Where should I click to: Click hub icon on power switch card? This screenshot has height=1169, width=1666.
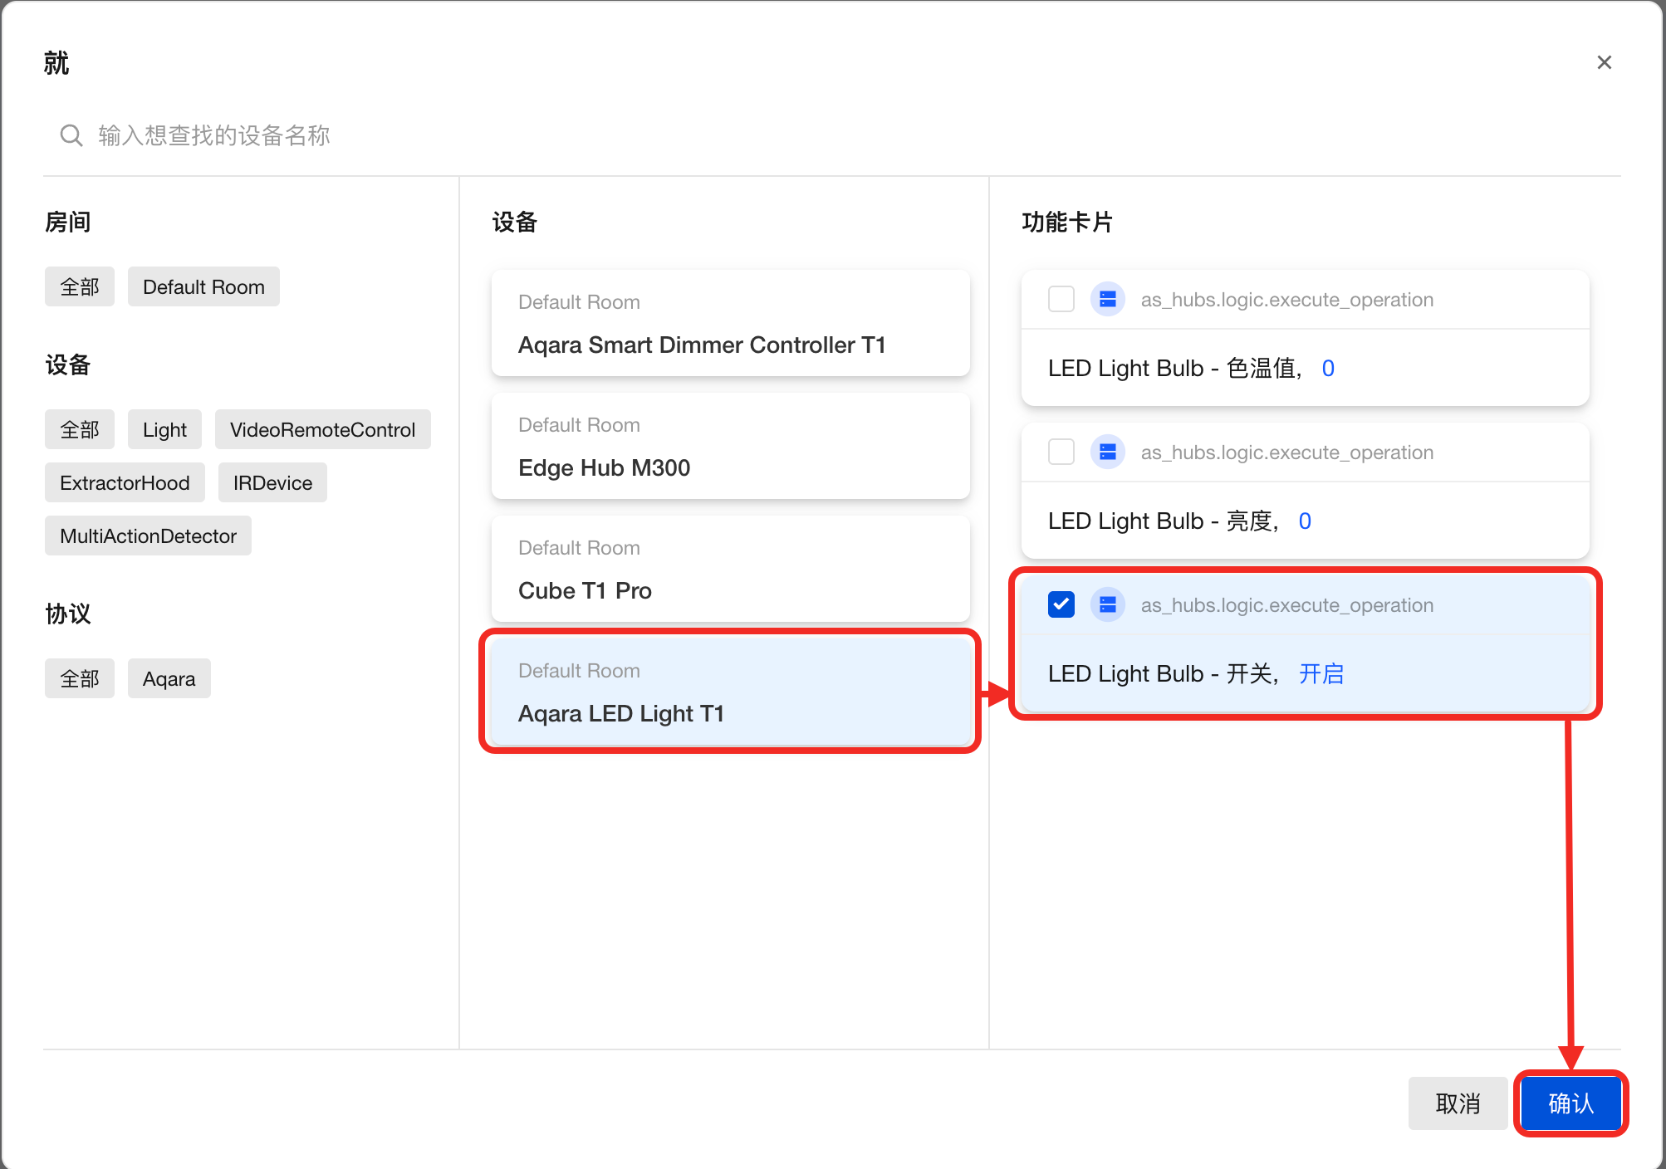pos(1107,604)
